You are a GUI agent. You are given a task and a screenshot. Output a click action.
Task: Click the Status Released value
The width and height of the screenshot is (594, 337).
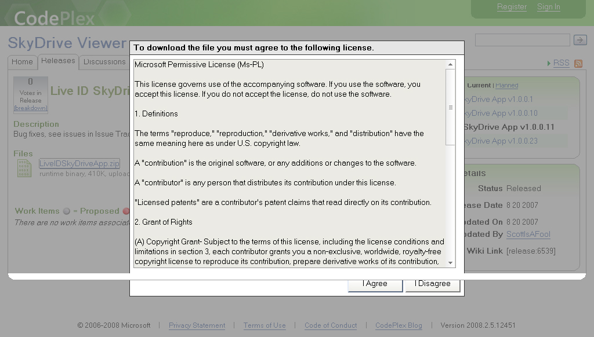[x=524, y=188]
